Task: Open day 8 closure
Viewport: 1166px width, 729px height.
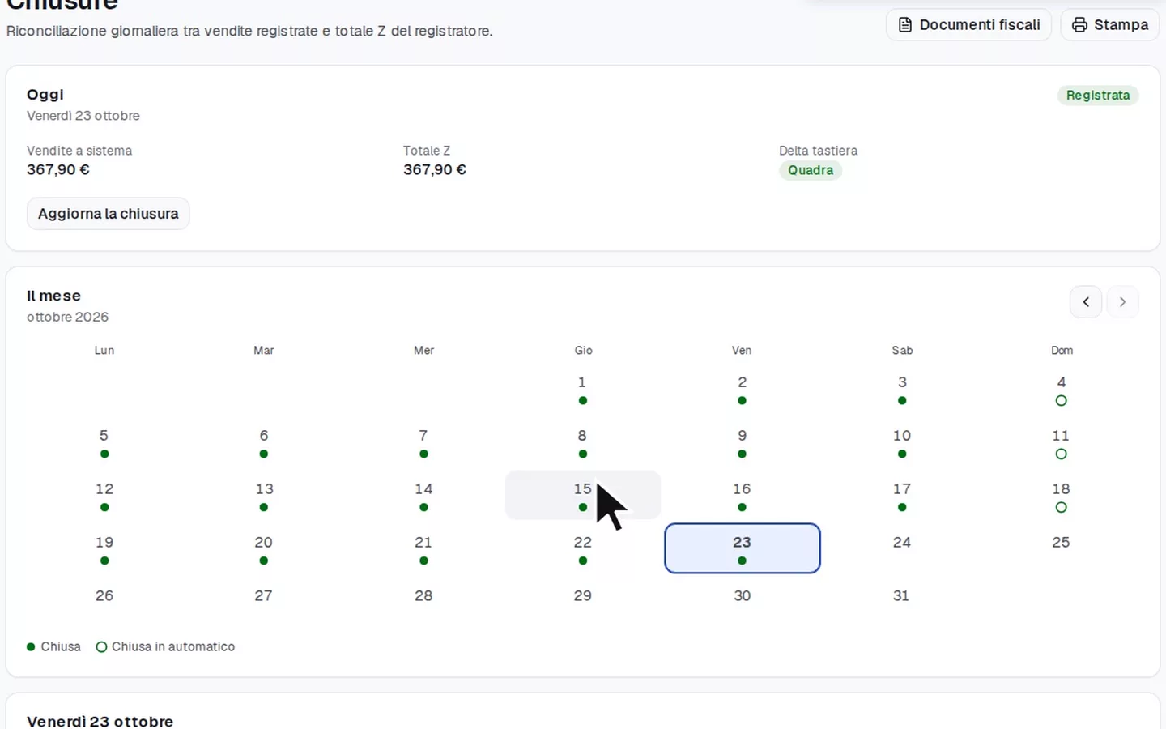Action: tap(583, 441)
